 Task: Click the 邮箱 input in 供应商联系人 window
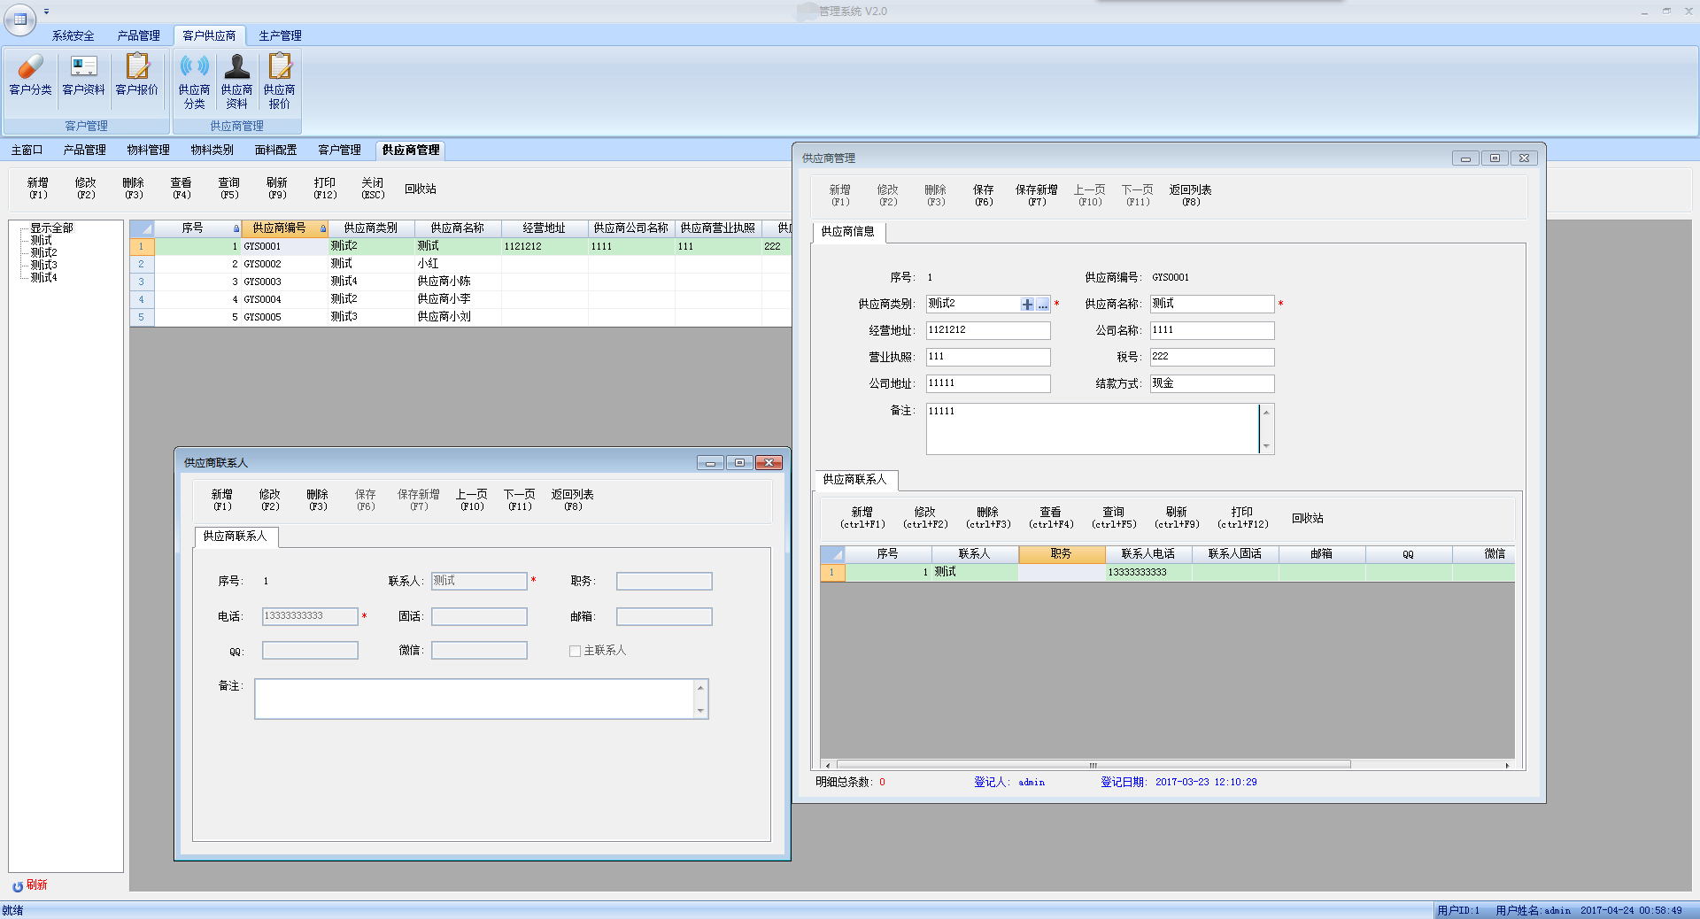pyautogui.click(x=664, y=617)
